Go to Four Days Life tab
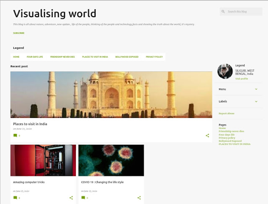This screenshot has height=204, width=268. pyautogui.click(x=35, y=57)
